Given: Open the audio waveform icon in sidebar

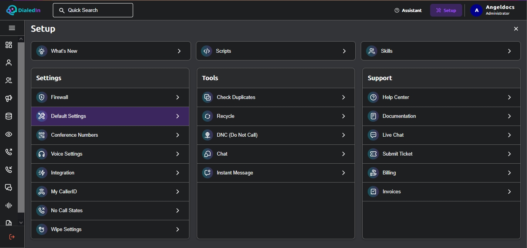Looking at the screenshot, I should click(x=8, y=205).
